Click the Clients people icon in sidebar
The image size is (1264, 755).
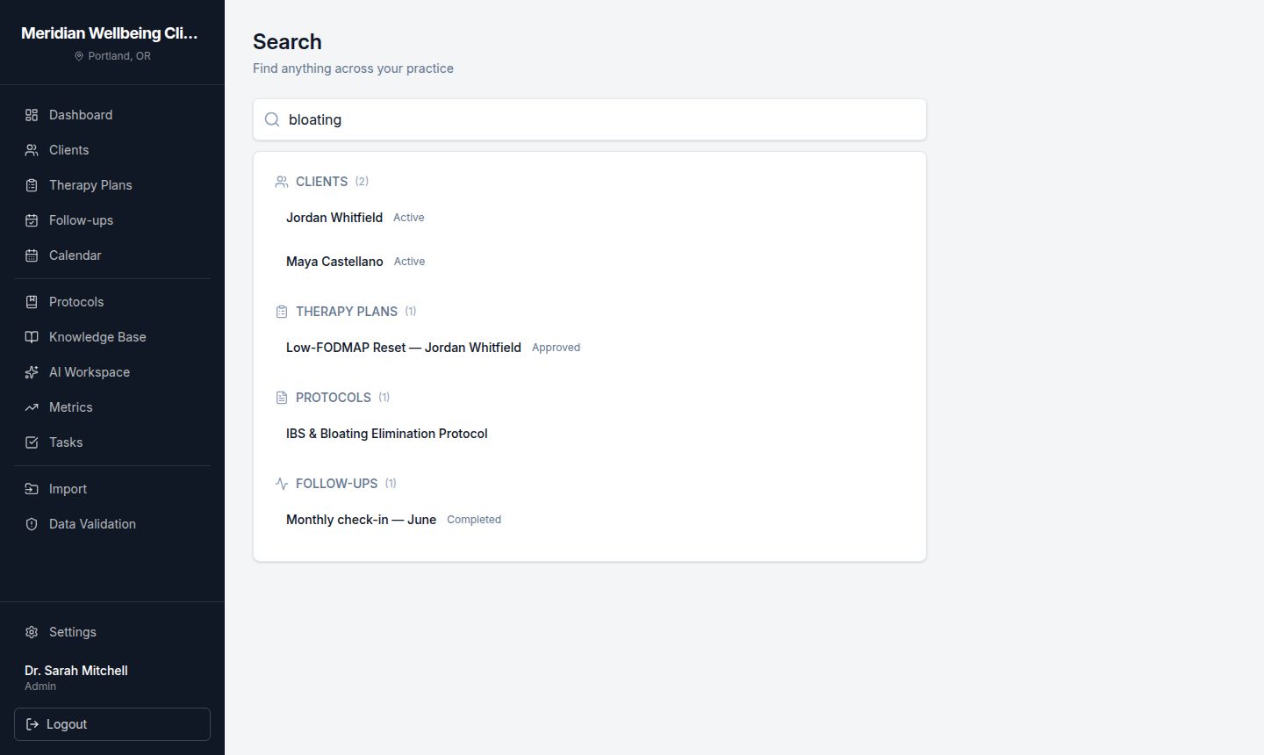click(x=32, y=150)
